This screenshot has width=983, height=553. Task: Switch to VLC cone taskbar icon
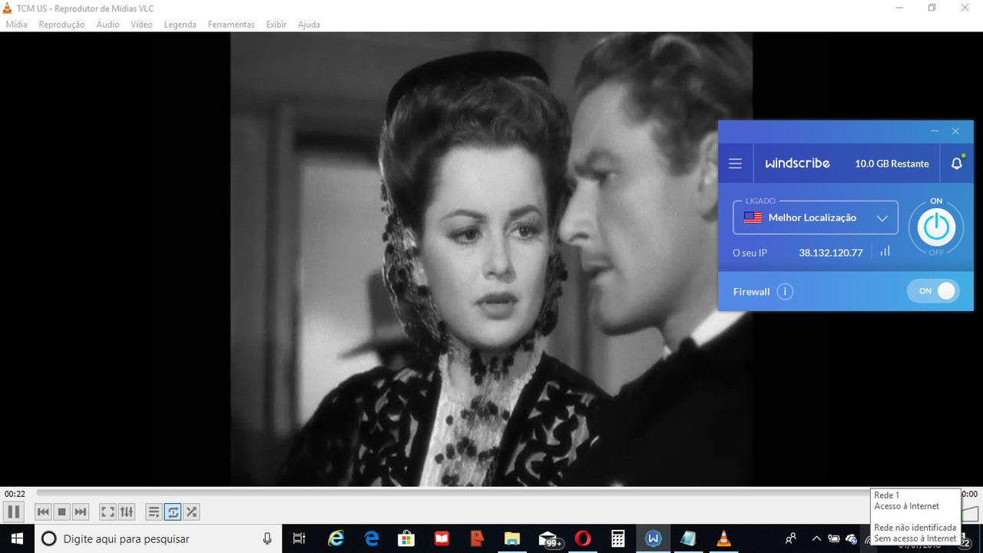tap(723, 538)
